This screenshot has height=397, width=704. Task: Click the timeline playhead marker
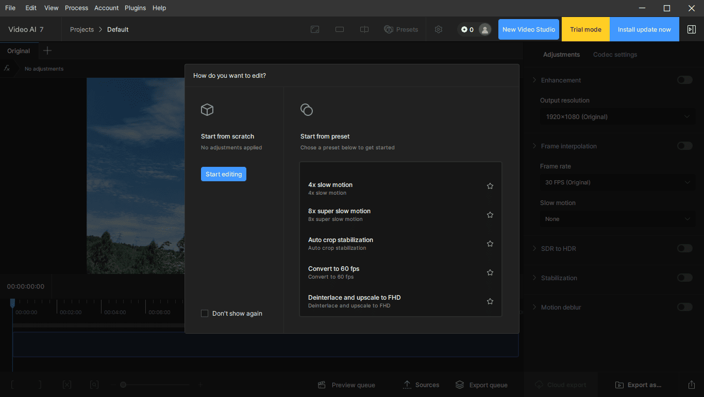[x=12, y=303]
